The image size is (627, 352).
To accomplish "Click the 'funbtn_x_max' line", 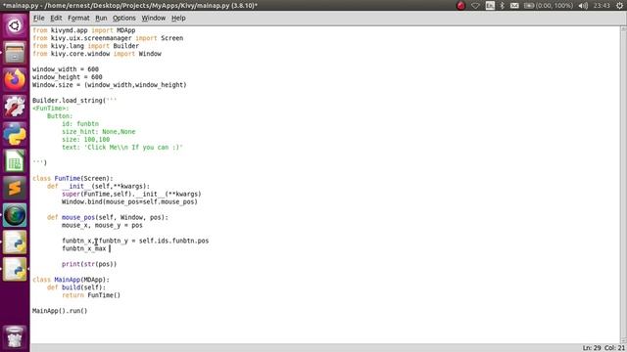I will click(84, 248).
